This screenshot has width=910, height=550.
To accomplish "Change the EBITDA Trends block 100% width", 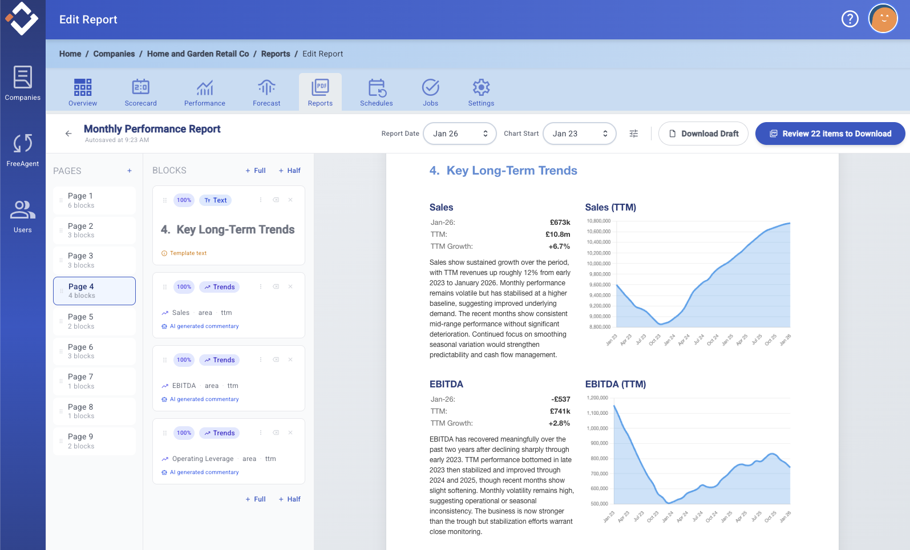I will (x=184, y=360).
